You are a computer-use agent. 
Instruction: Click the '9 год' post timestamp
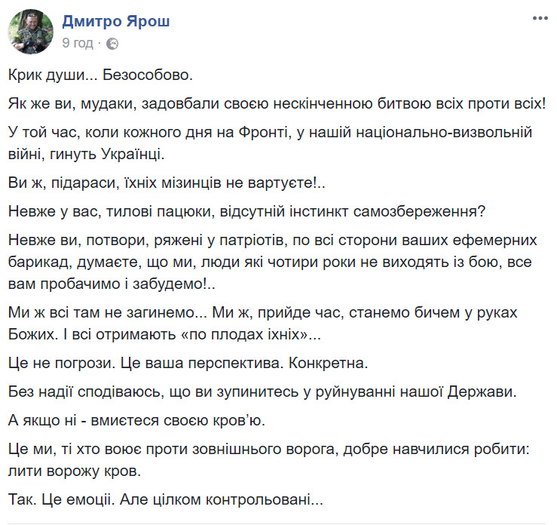(x=78, y=43)
